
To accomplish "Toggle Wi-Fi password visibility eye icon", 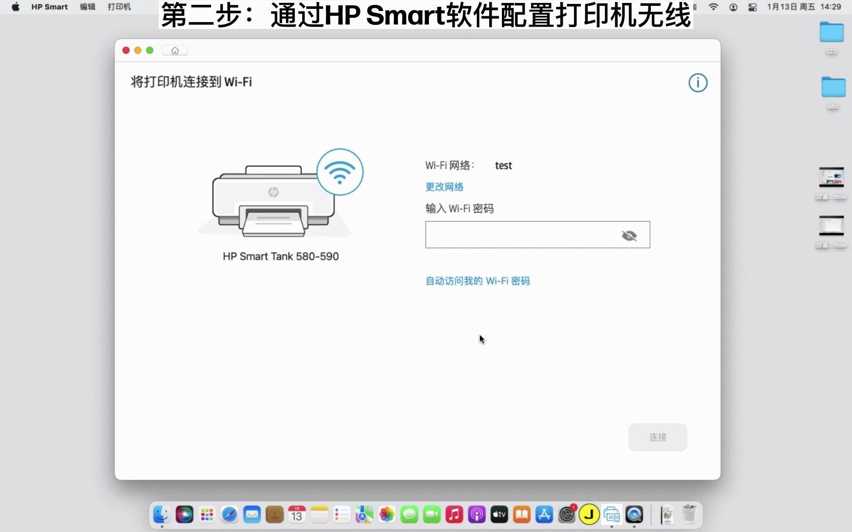I will click(629, 235).
